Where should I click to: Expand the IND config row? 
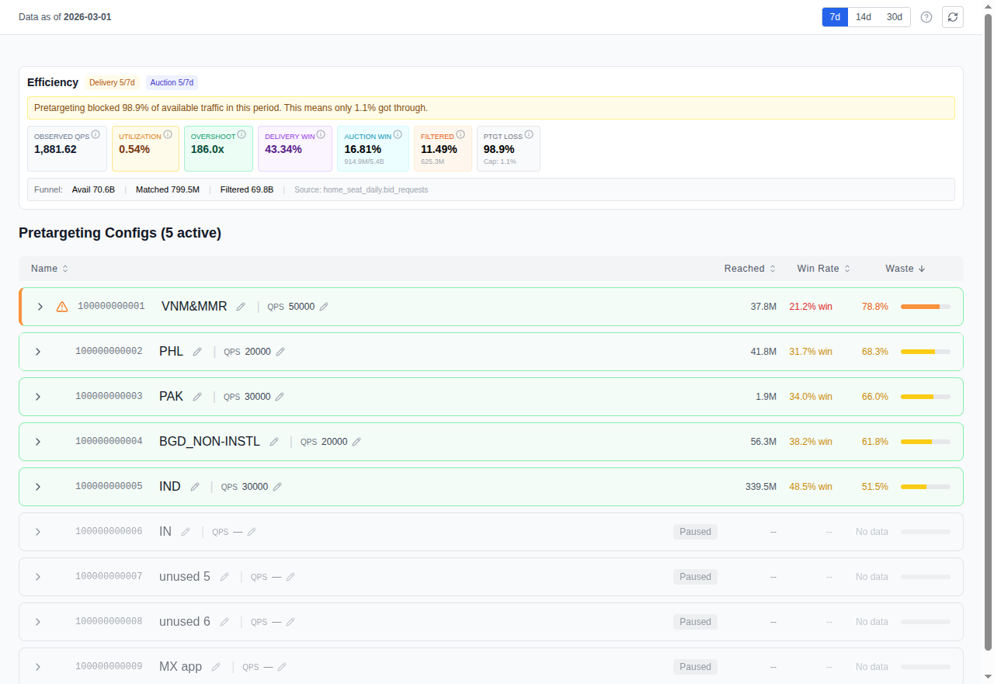point(37,486)
